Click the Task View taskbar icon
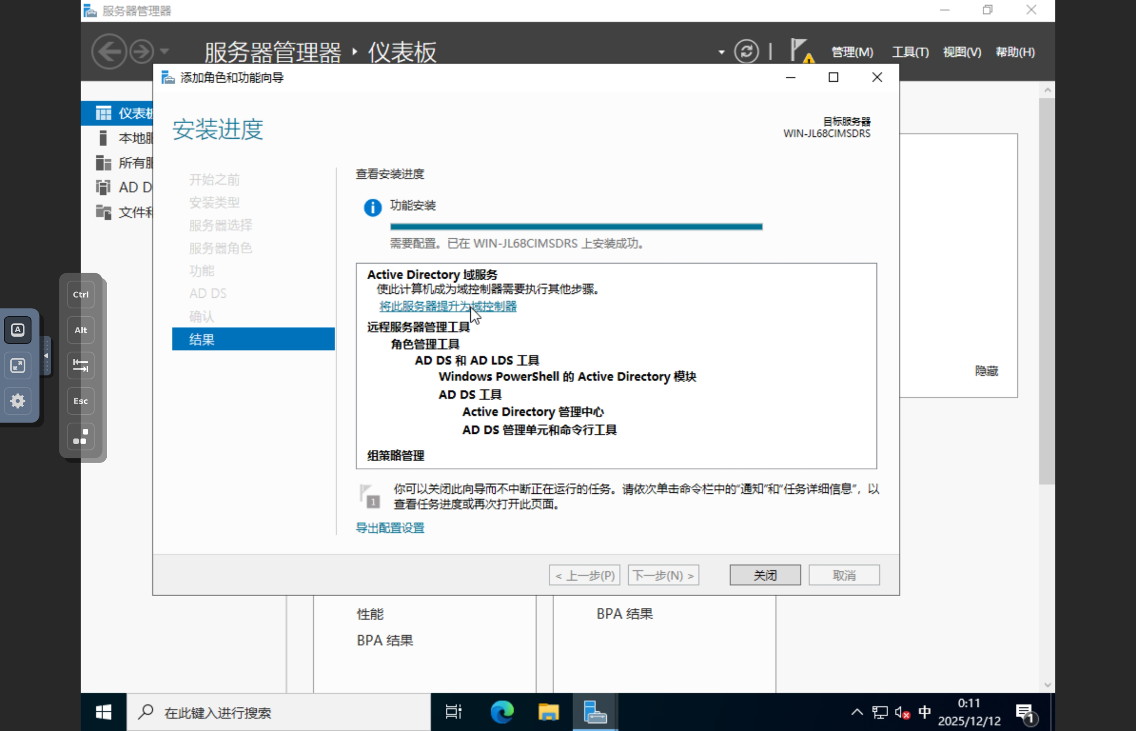The width and height of the screenshot is (1136, 731). point(453,712)
